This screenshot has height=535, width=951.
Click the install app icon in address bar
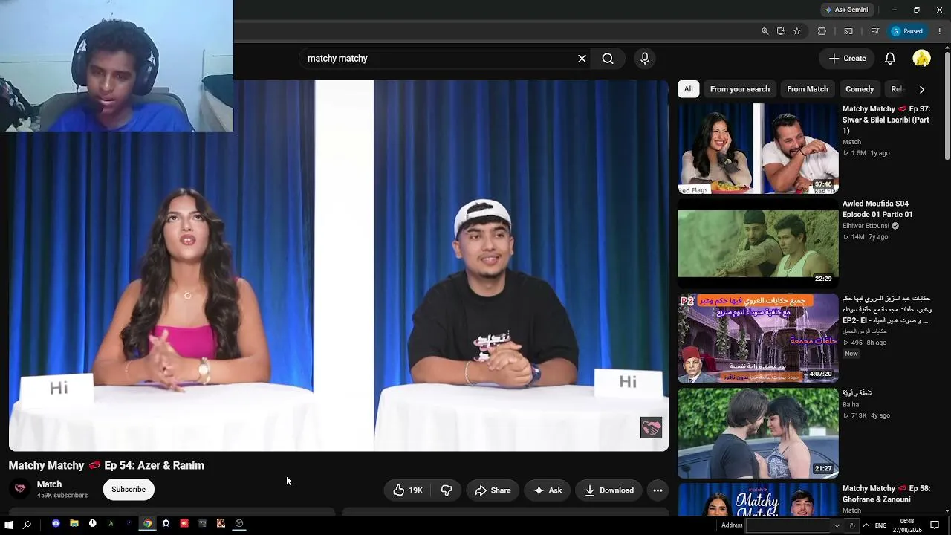click(x=781, y=31)
